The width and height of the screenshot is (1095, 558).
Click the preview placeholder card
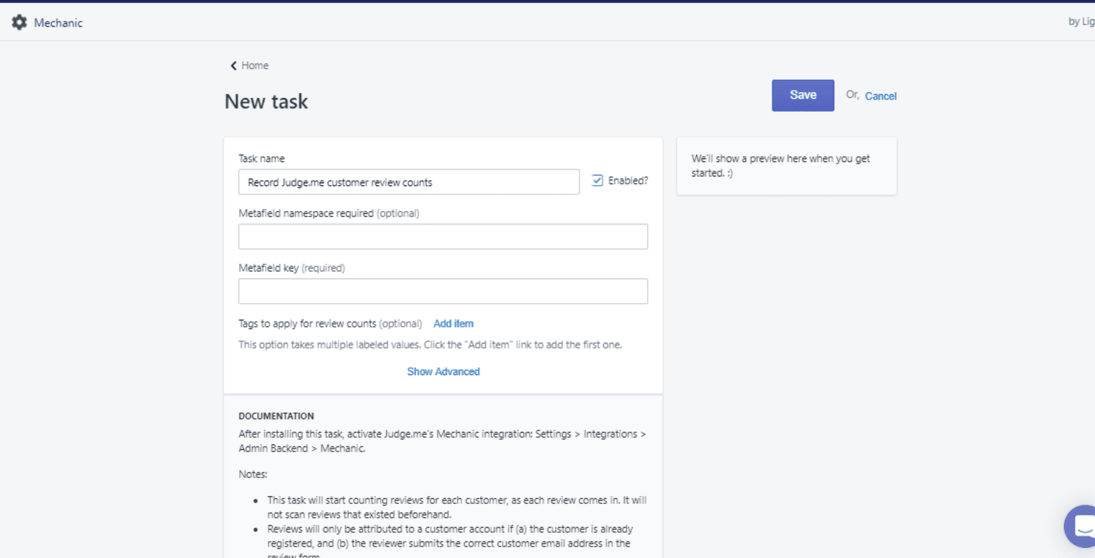pos(786,166)
